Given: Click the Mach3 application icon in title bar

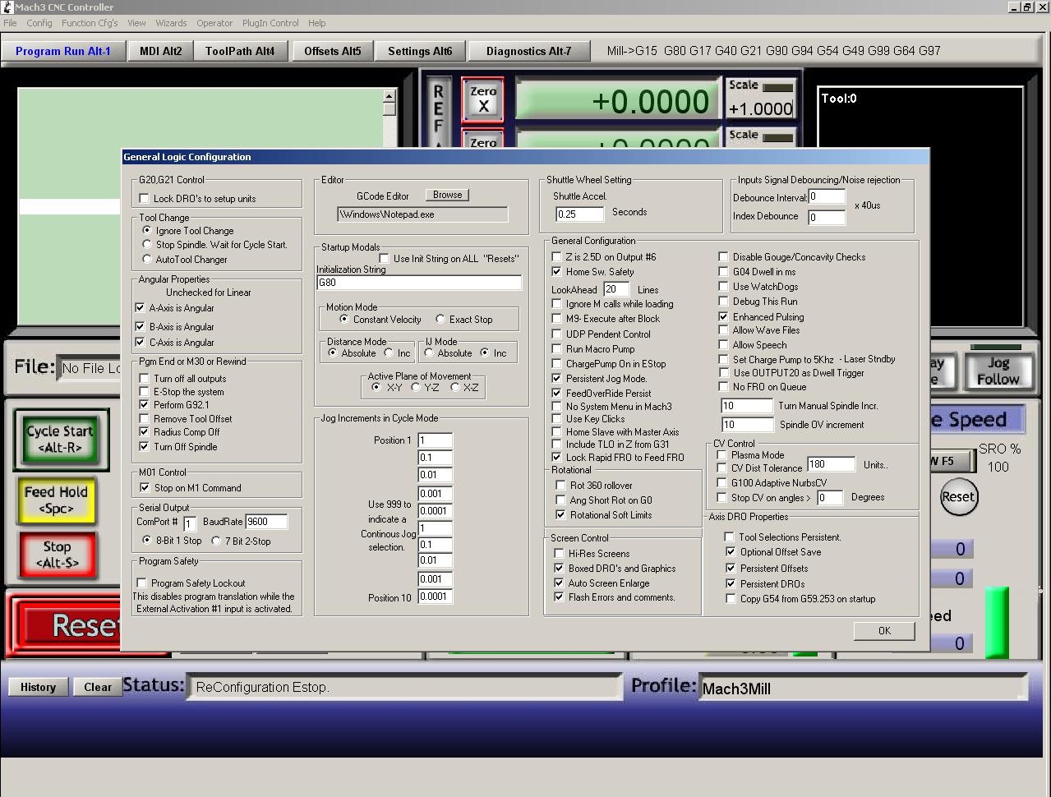Looking at the screenshot, I should tap(7, 7).
